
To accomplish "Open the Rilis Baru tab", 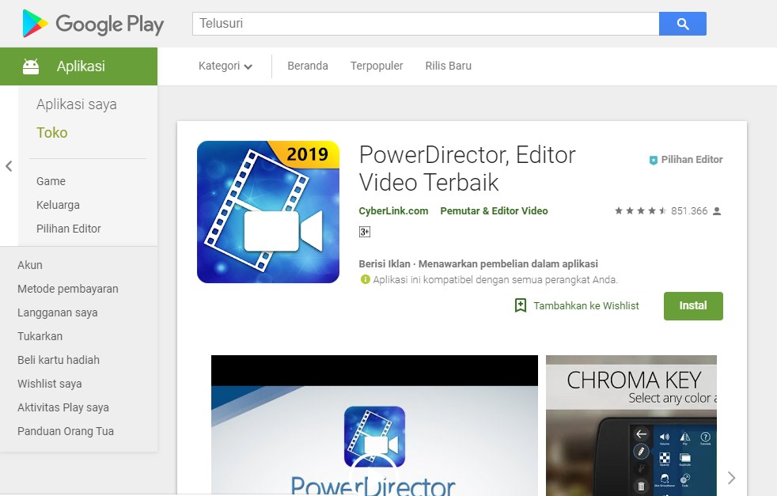I will pos(449,66).
